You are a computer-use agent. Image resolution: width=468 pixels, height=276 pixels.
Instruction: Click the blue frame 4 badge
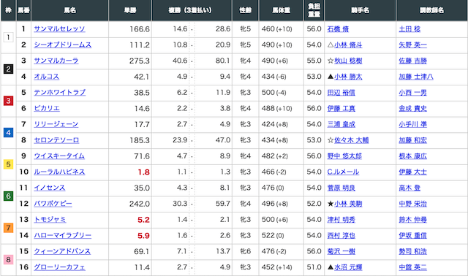point(8,133)
